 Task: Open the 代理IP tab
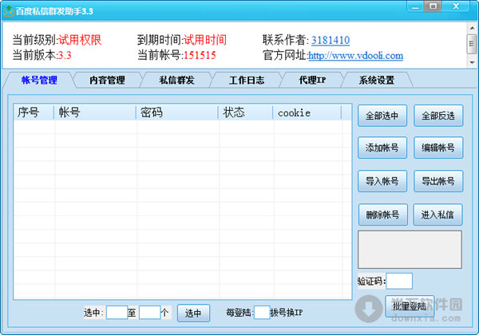coord(312,81)
